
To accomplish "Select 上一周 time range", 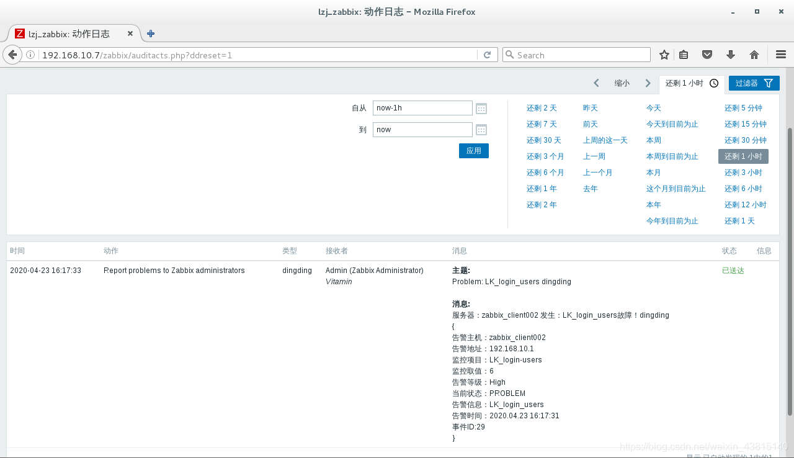I will tap(594, 156).
